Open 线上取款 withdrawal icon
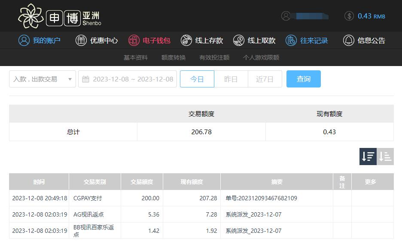 [239, 40]
